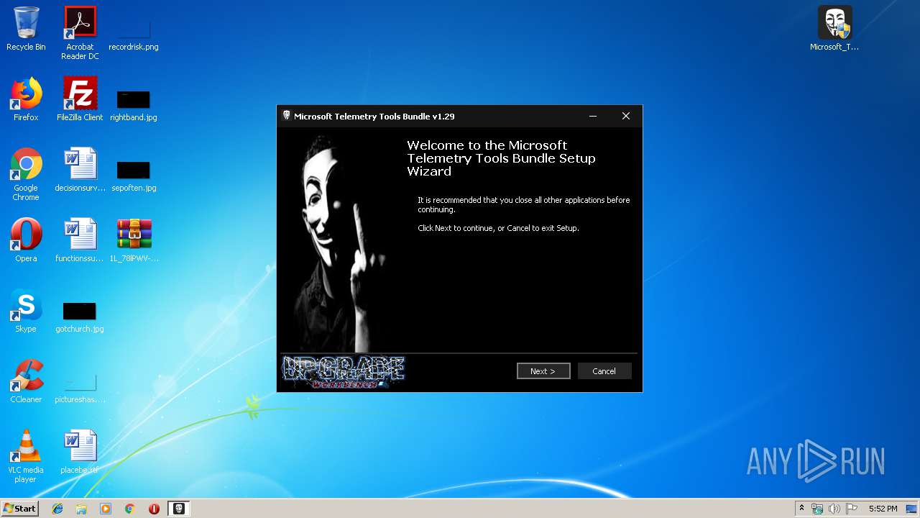
Task: Click the 'Click Next to continue' text
Action: pyautogui.click(x=498, y=228)
